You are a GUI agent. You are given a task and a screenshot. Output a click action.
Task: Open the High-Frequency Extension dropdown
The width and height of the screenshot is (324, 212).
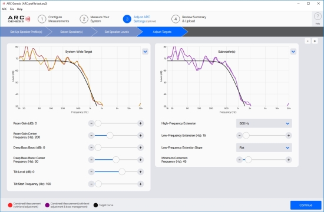tap(264, 123)
